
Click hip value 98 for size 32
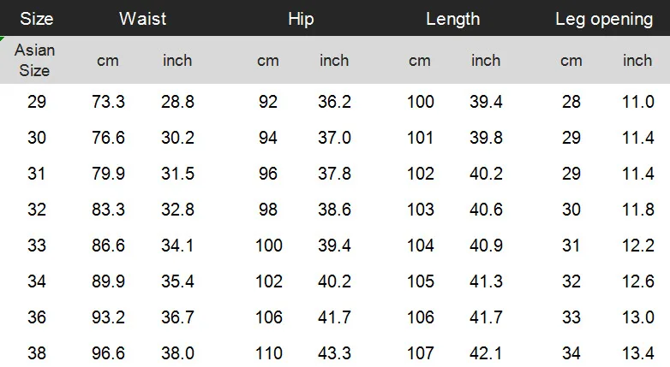(x=268, y=209)
